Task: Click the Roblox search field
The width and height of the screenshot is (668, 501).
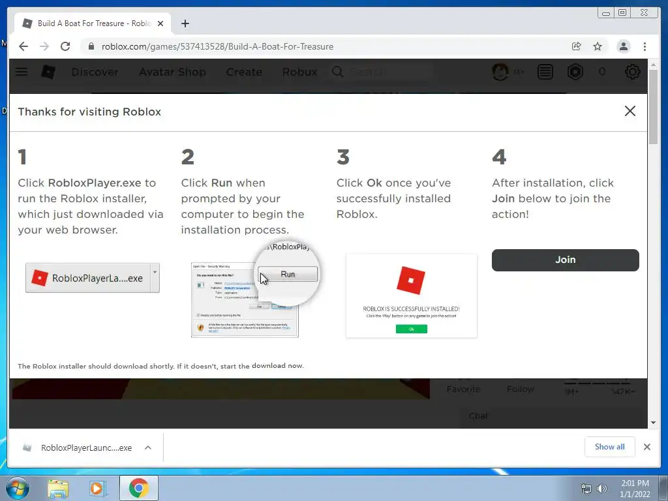Action: 382,72
